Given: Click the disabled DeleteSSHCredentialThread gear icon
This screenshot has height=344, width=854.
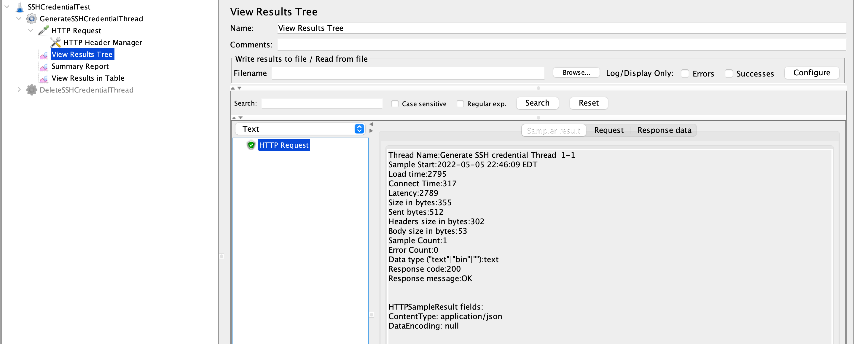Looking at the screenshot, I should 31,90.
